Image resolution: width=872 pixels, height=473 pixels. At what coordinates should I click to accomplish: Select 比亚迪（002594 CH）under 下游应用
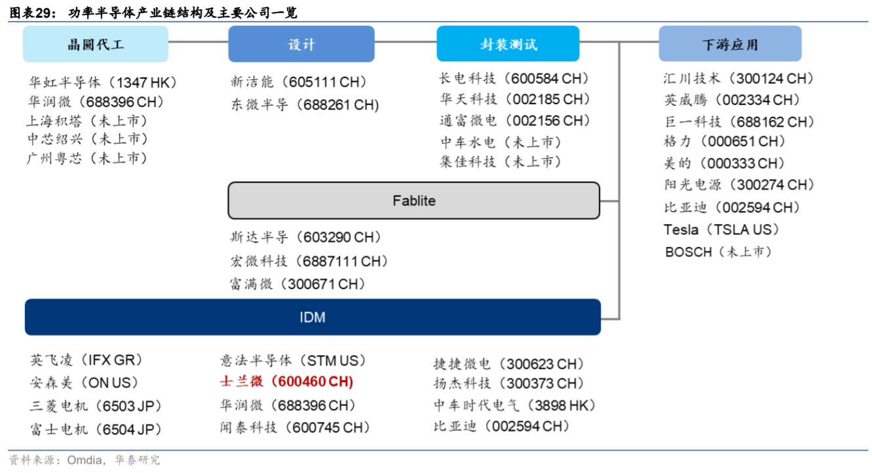point(732,208)
